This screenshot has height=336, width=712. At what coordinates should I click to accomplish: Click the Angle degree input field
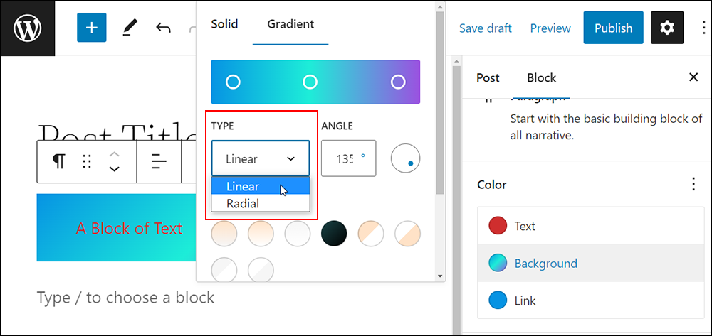tap(348, 158)
